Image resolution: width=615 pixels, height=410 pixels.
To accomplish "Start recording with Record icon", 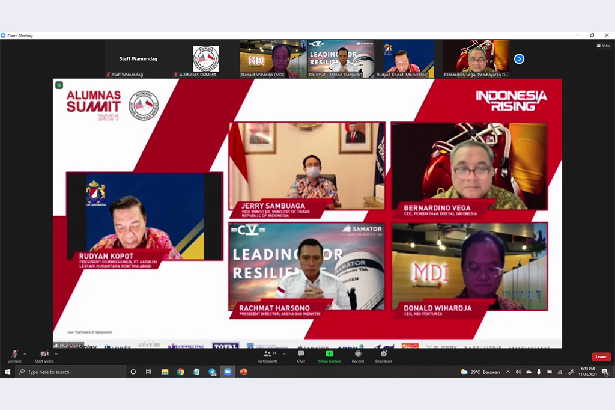I will click(358, 355).
